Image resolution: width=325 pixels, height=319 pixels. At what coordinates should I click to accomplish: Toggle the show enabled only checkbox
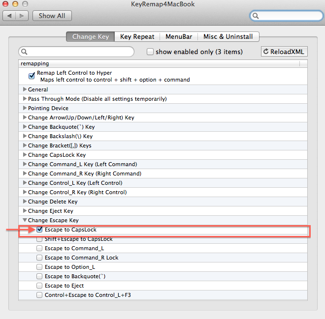coord(151,52)
